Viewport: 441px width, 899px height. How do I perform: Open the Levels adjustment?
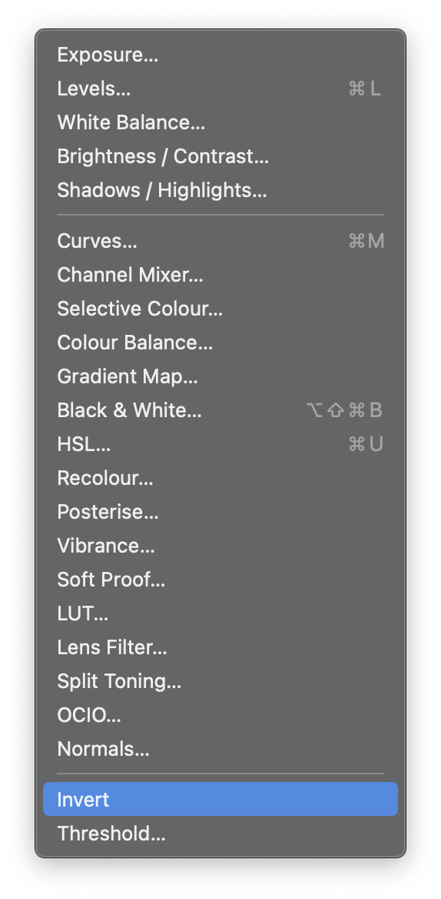tap(220, 89)
